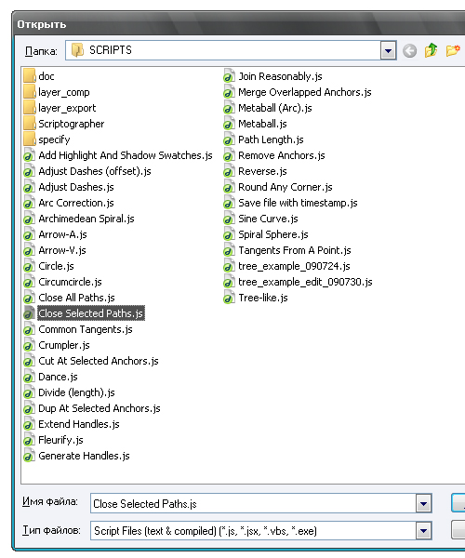Select the Scriptographer folder icon
Screen dimensions: 465x558
[x=30, y=124]
